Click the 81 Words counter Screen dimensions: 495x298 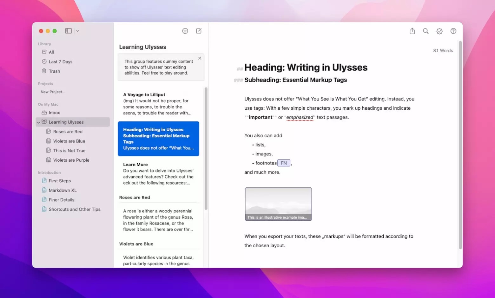443,50
